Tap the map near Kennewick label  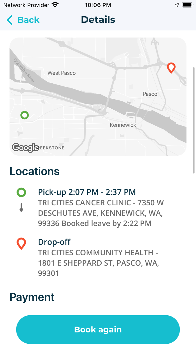[x=123, y=125]
